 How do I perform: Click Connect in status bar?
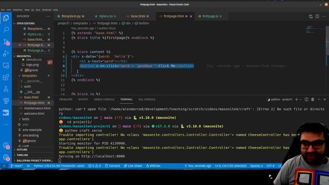tap(113, 165)
